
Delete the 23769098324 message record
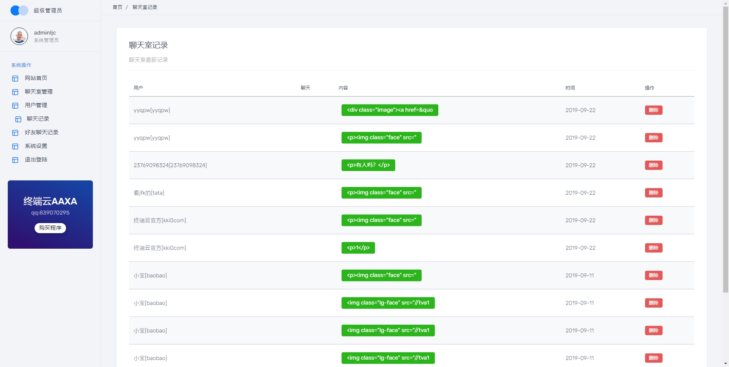(x=654, y=165)
